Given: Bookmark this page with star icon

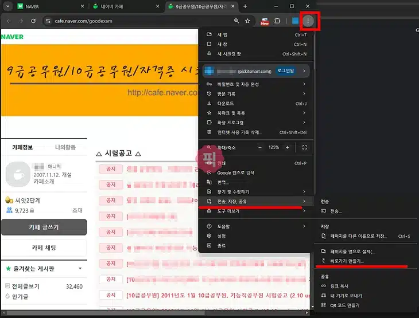Looking at the screenshot, I should click(248, 21).
